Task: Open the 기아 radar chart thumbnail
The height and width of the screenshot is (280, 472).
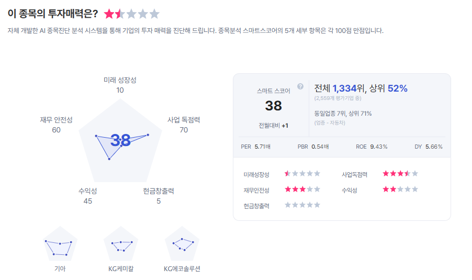Action: (60, 244)
